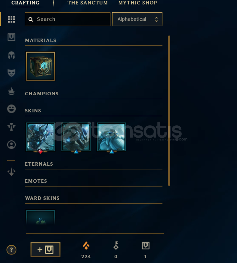Click the add chest purchase button
237x263 pixels.
[45, 250]
